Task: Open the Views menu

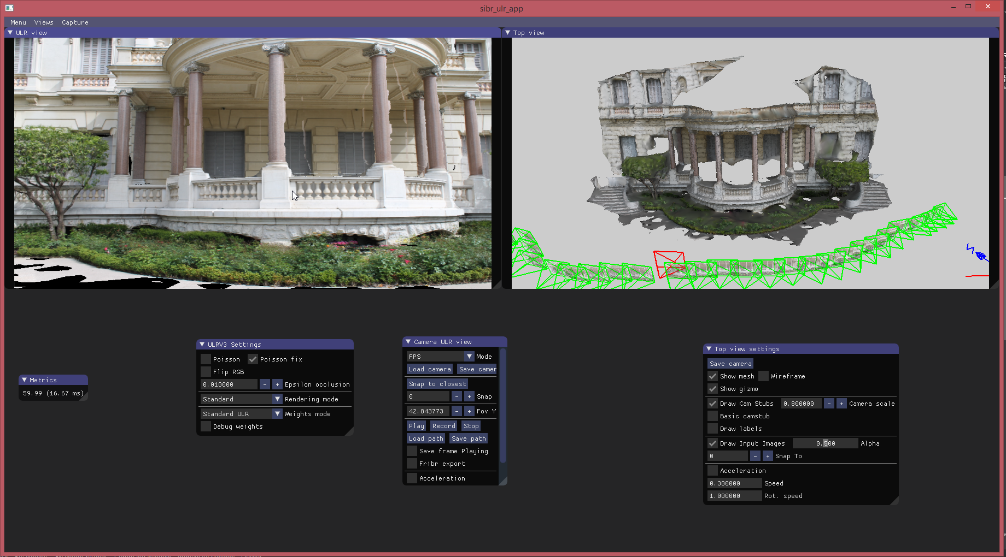Action: 44,22
